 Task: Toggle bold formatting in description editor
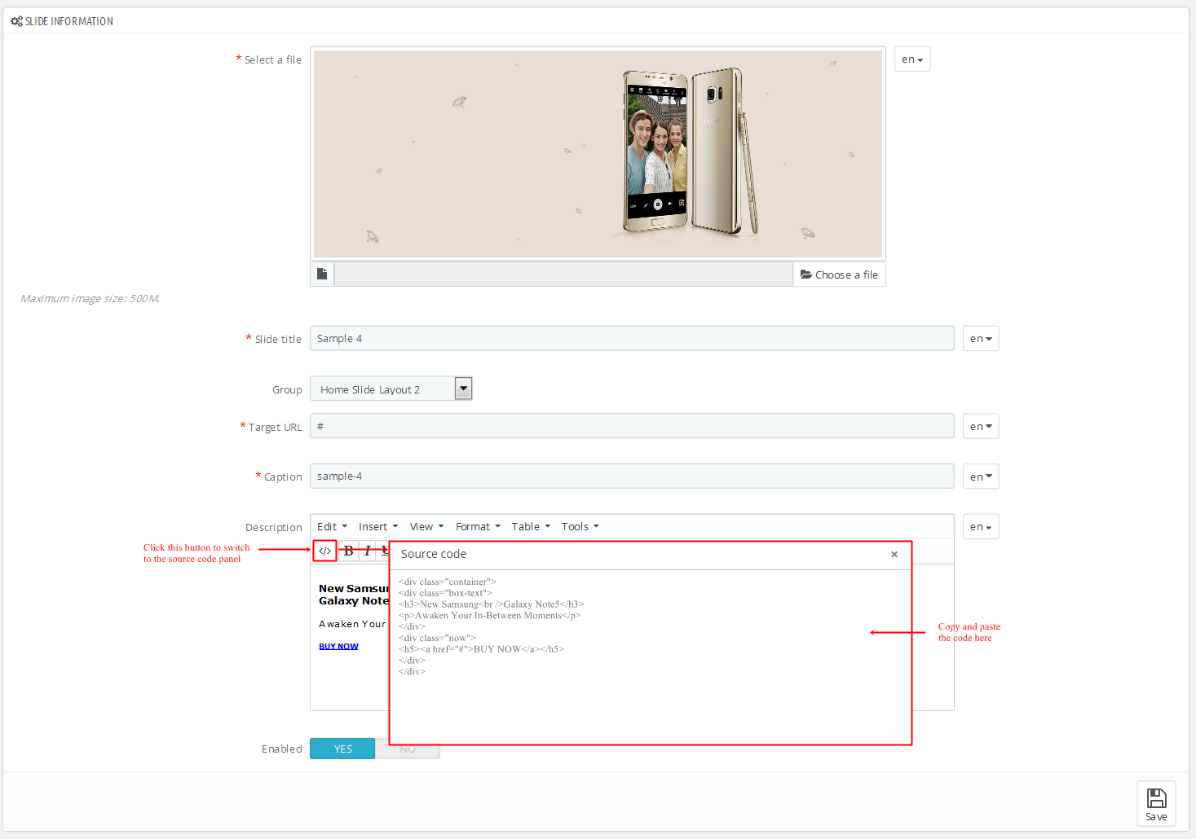point(348,551)
